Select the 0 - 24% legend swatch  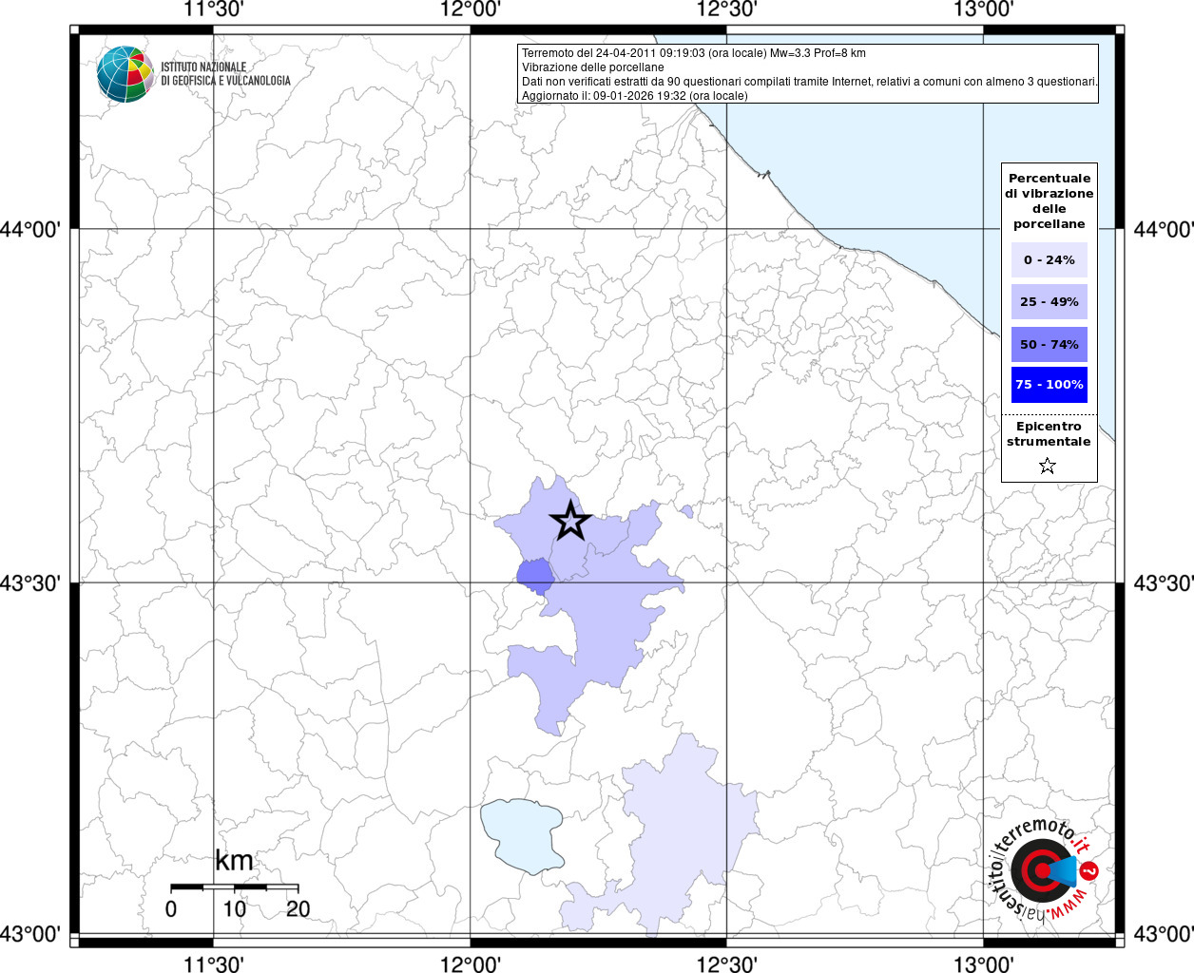pos(1049,259)
